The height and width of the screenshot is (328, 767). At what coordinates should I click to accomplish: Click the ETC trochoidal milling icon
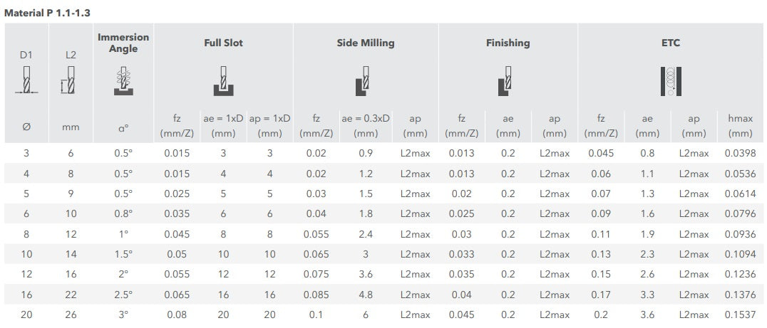(670, 80)
